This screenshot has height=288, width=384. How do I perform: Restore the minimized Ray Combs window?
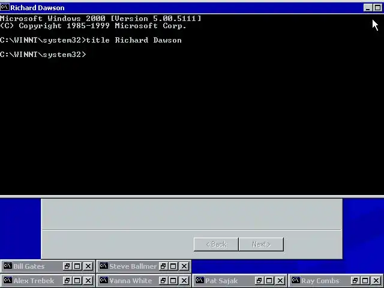pyautogui.click(x=355, y=280)
